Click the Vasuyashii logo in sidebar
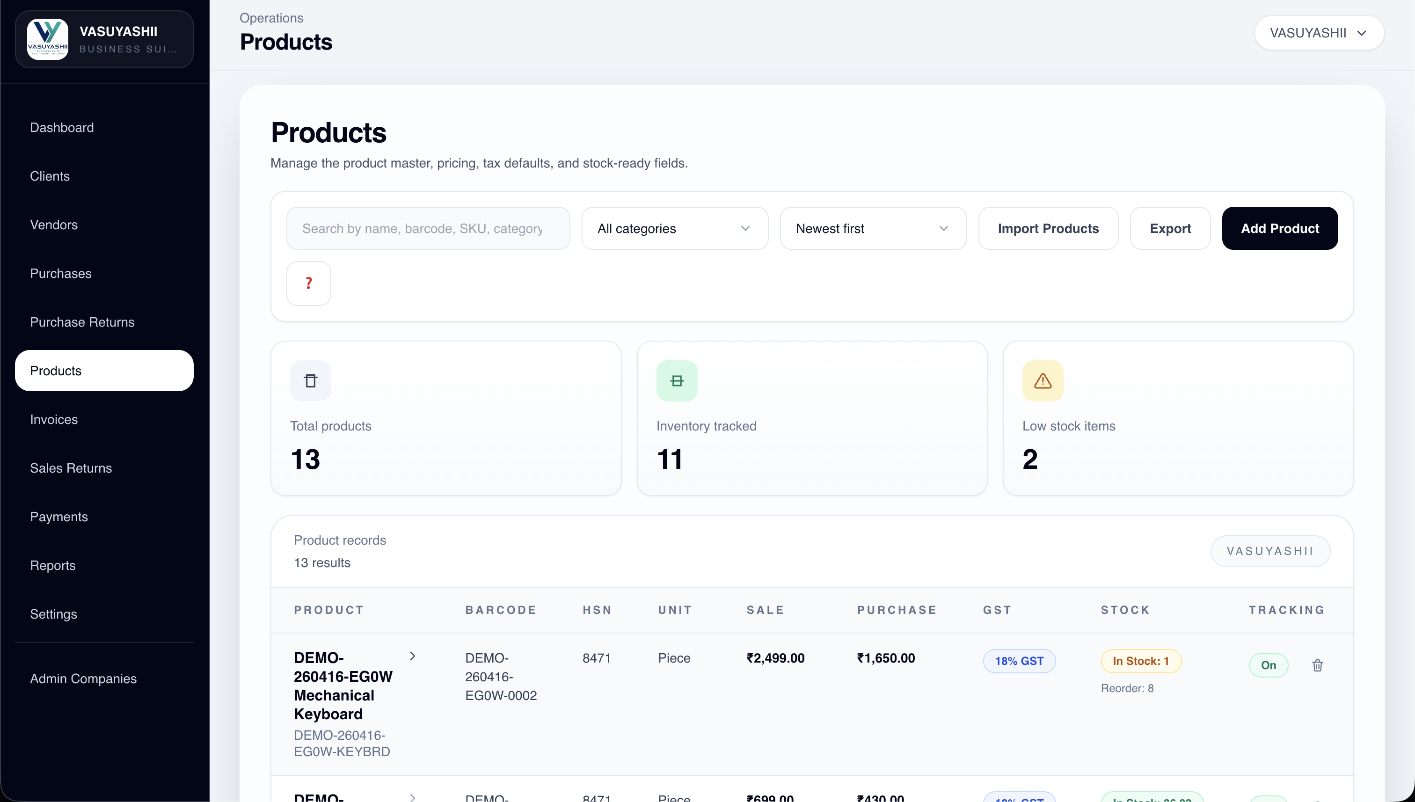The image size is (1415, 802). [48, 39]
